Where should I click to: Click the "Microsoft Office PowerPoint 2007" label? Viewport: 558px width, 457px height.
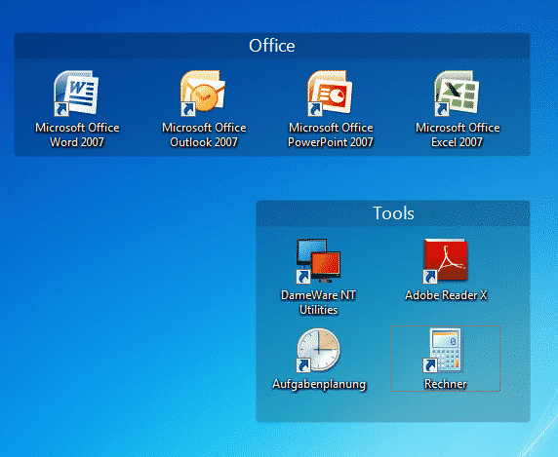331,134
